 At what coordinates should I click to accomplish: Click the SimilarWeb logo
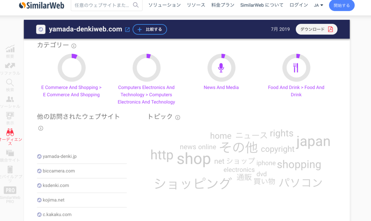tap(41, 5)
